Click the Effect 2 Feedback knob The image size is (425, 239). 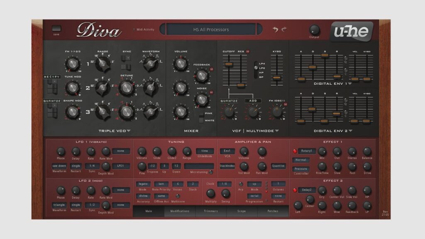point(352,205)
